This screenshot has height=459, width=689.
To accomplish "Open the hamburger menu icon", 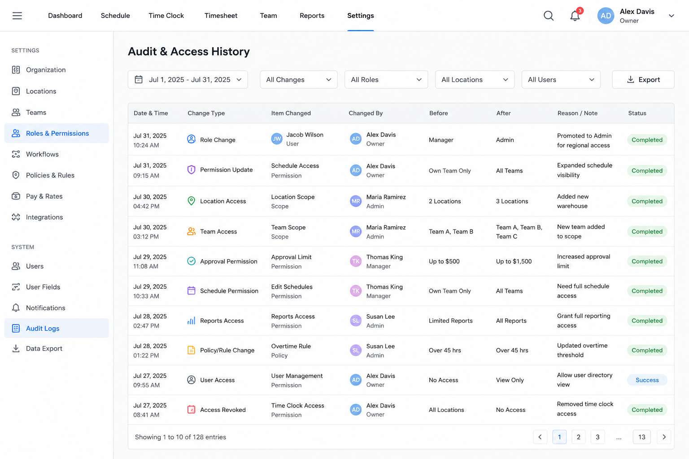I will tap(17, 16).
